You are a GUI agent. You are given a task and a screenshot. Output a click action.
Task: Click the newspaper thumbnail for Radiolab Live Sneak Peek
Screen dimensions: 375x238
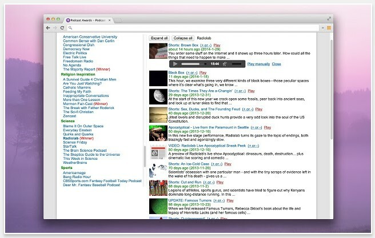point(158,152)
